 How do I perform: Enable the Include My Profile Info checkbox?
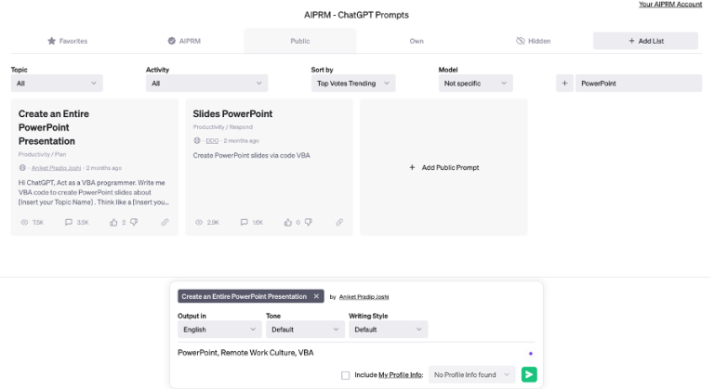click(346, 375)
